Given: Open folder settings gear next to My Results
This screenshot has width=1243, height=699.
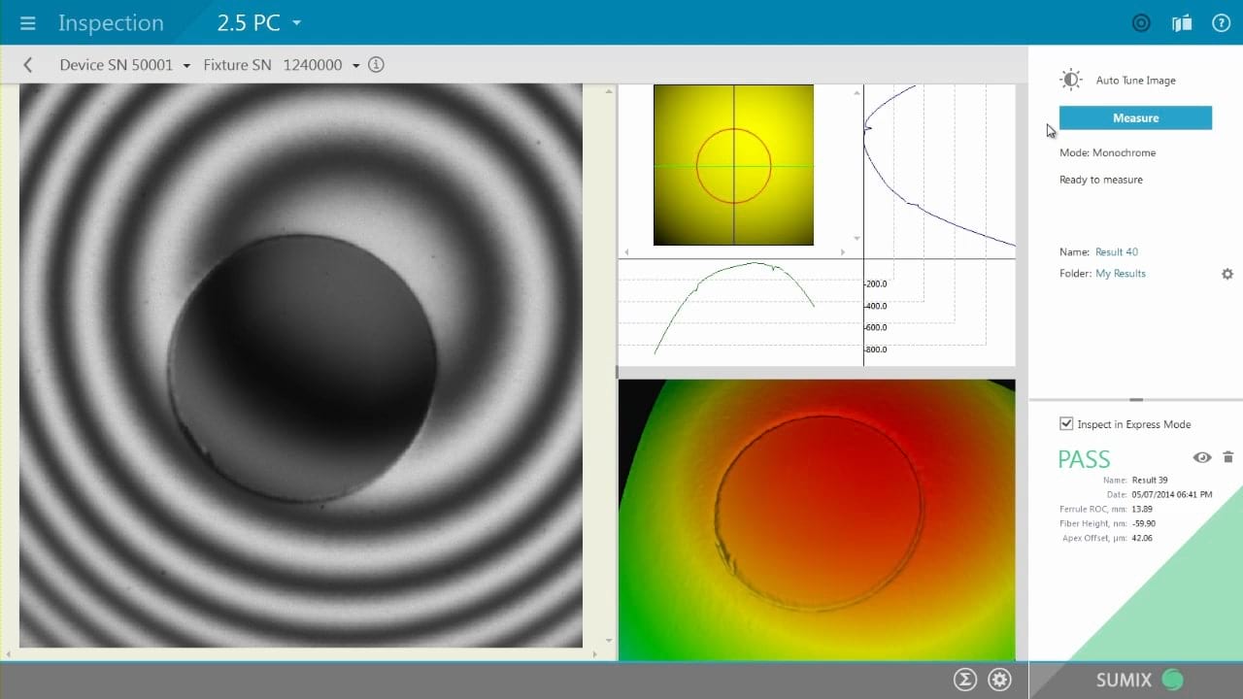Looking at the screenshot, I should 1227,274.
